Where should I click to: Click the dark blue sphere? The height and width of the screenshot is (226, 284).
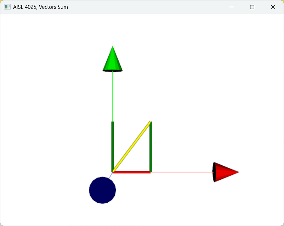(102, 190)
